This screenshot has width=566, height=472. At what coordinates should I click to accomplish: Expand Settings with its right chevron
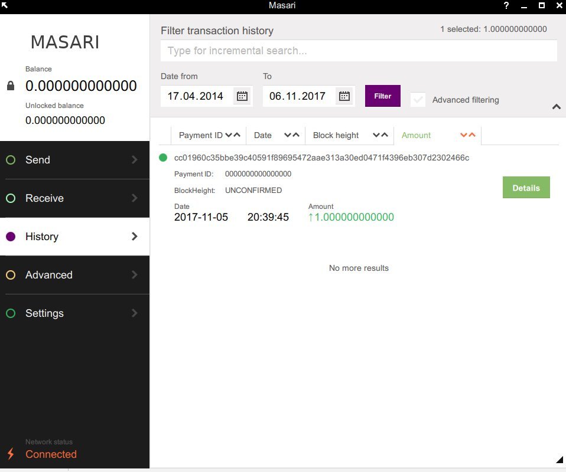pyautogui.click(x=135, y=313)
